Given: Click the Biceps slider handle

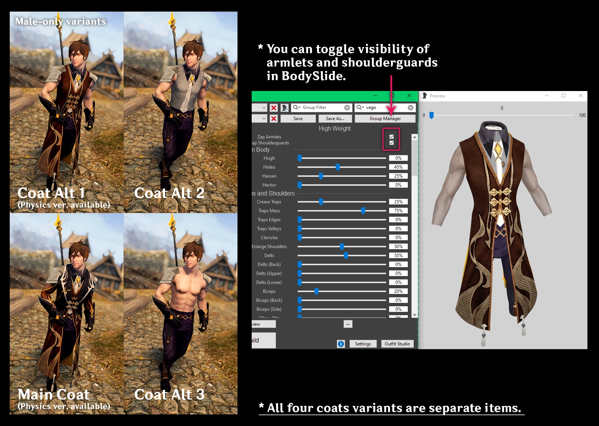Looking at the screenshot, I should tap(316, 291).
